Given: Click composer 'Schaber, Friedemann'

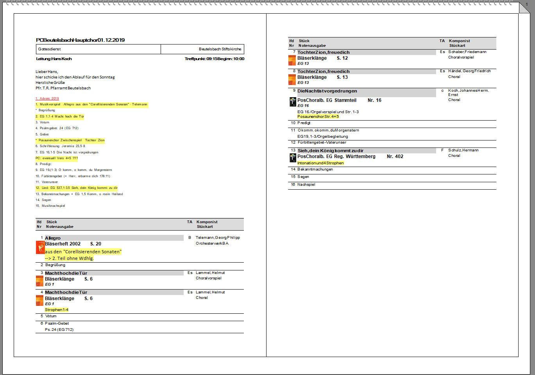Looking at the screenshot, I should tap(467, 52).
